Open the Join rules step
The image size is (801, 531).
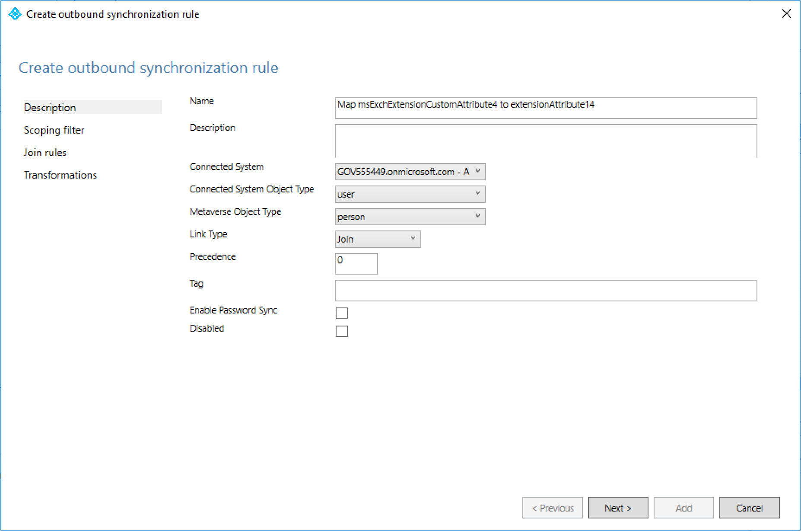[45, 152]
